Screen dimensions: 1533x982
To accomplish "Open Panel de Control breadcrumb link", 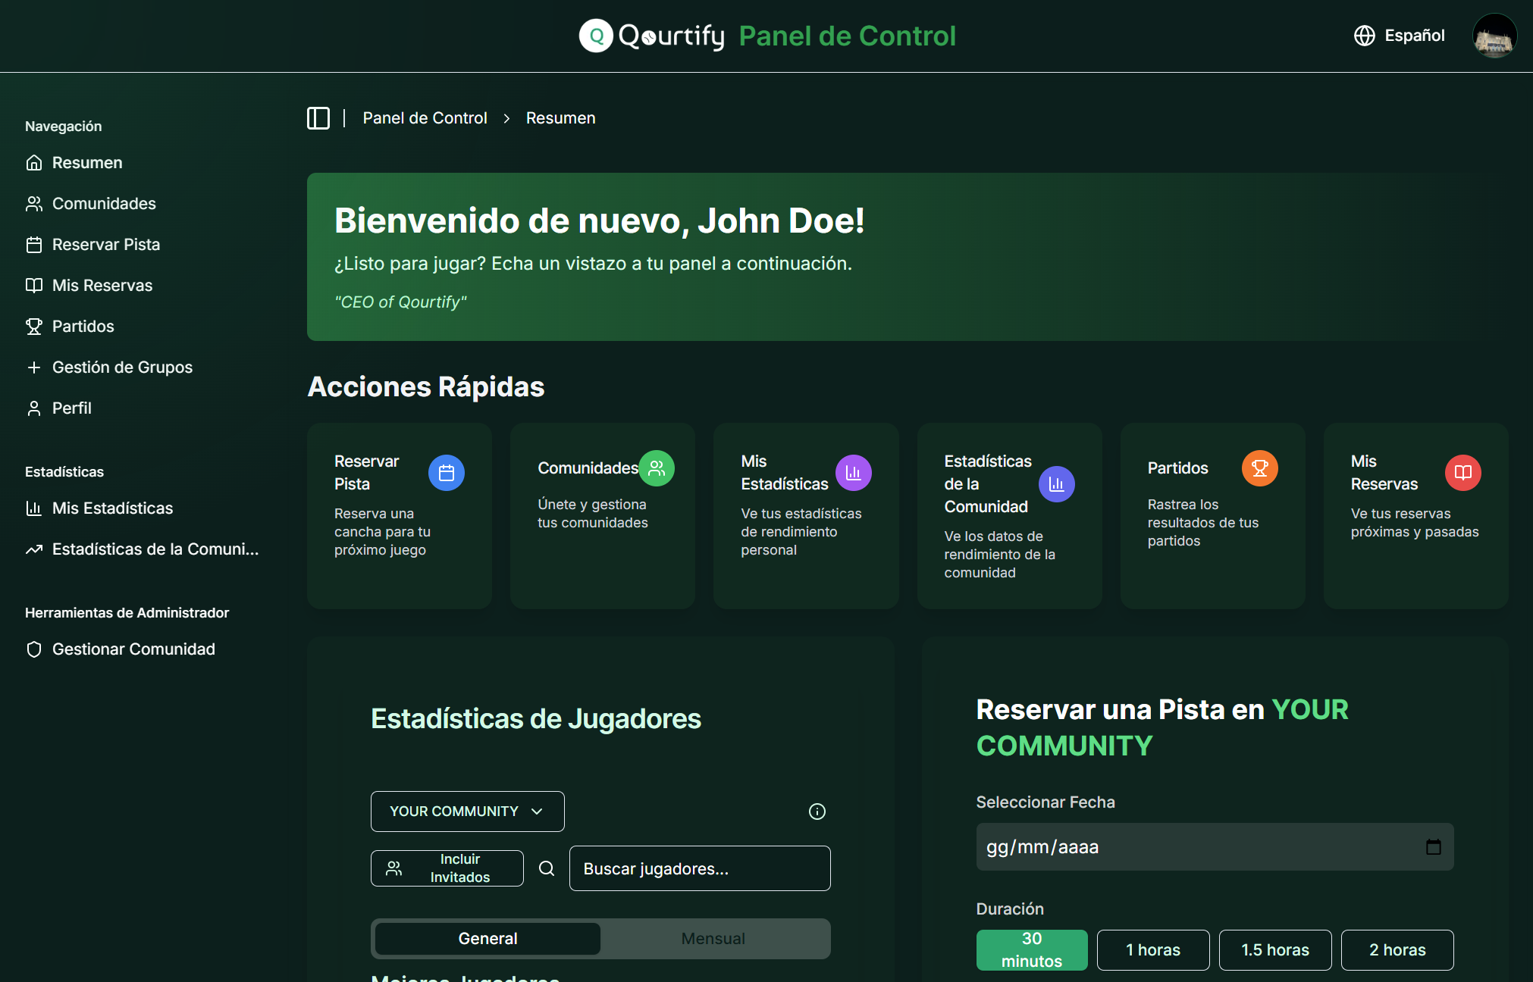I will [x=425, y=117].
